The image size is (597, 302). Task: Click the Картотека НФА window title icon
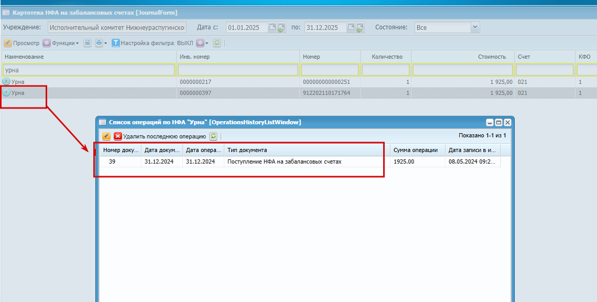coord(6,13)
